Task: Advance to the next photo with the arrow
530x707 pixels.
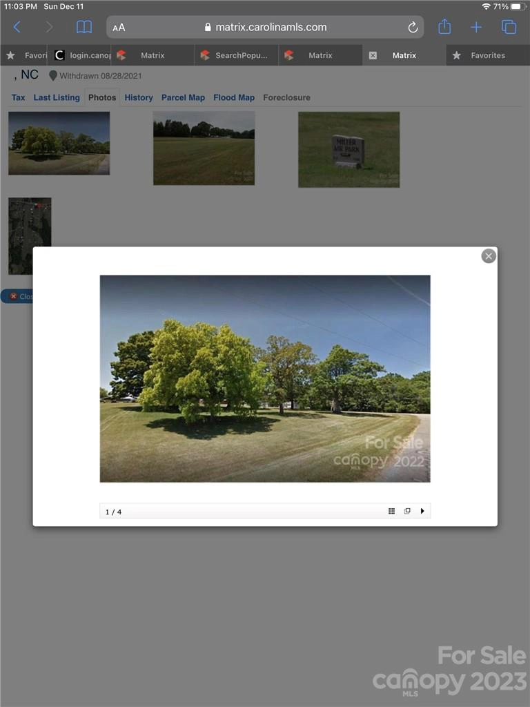Action: point(422,511)
